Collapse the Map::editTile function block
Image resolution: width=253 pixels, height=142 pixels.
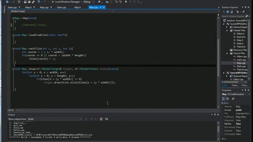pyautogui.click(x=13, y=49)
